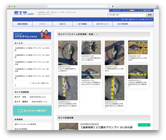The image size is (166, 140).
Task: Open the fish photo dated 2026/08/08 14:35
Action: [x=138, y=47]
